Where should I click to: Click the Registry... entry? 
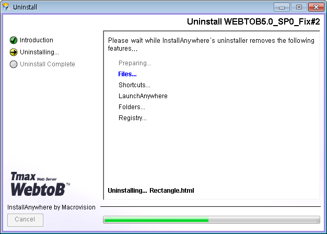[133, 118]
